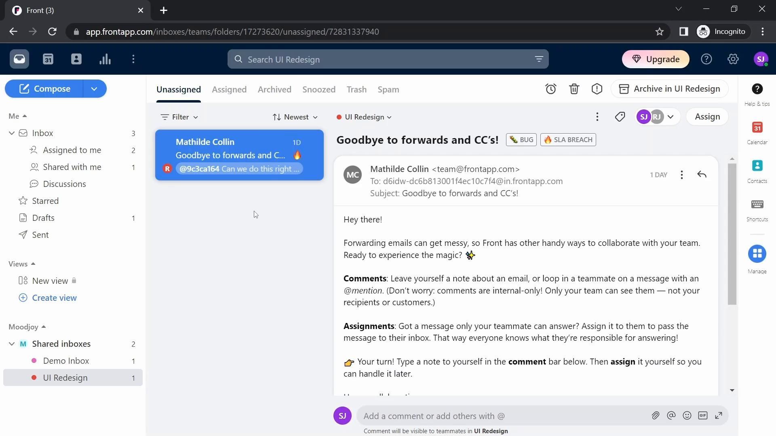The height and width of the screenshot is (436, 776).
Task: Collapse the Views section header
Action: click(22, 264)
